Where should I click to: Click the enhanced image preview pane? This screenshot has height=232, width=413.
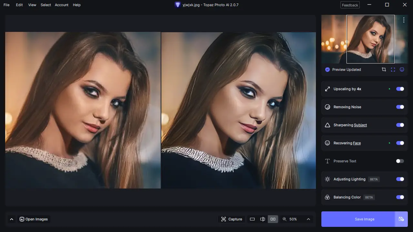click(x=238, y=110)
